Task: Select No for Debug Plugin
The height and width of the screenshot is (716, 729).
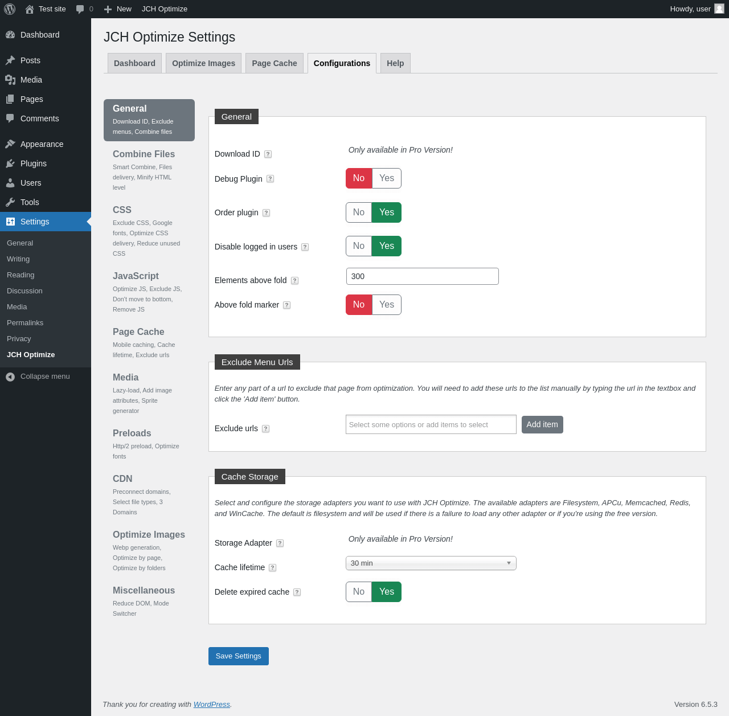Action: tap(359, 178)
